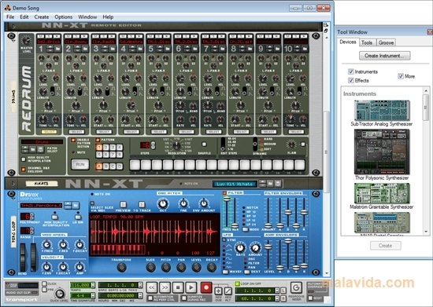Open the Options menu
433x307 pixels.
point(63,17)
